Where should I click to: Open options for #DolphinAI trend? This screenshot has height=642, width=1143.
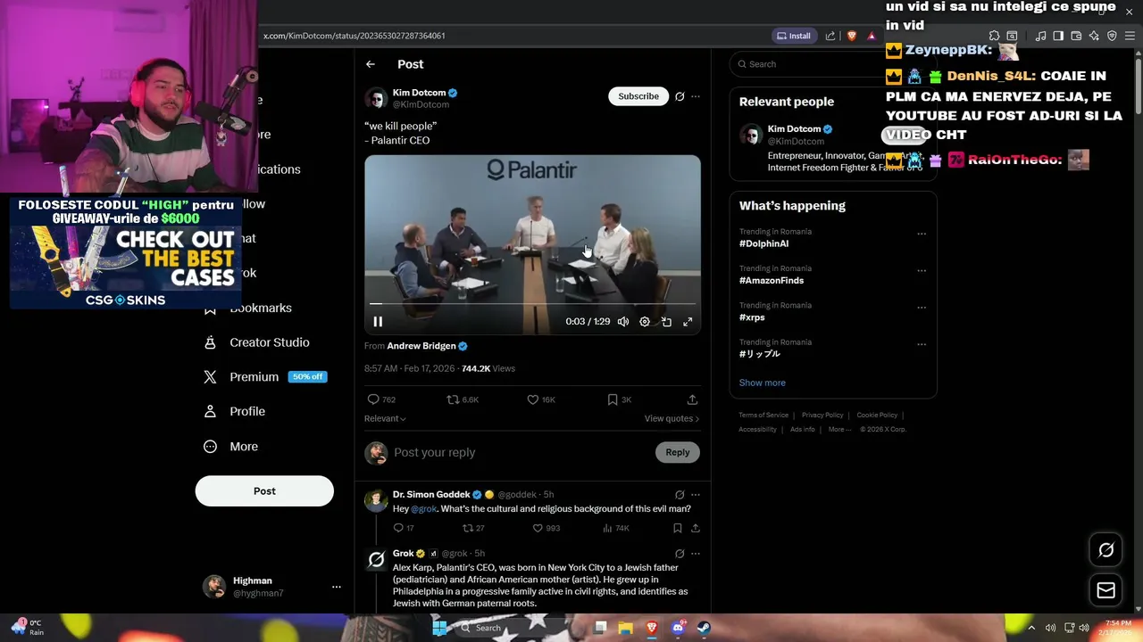point(922,235)
